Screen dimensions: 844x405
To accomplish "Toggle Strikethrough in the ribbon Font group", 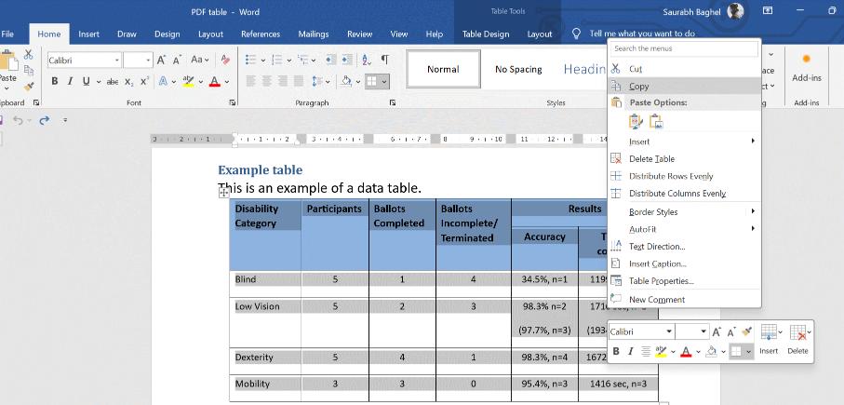I will coord(113,81).
